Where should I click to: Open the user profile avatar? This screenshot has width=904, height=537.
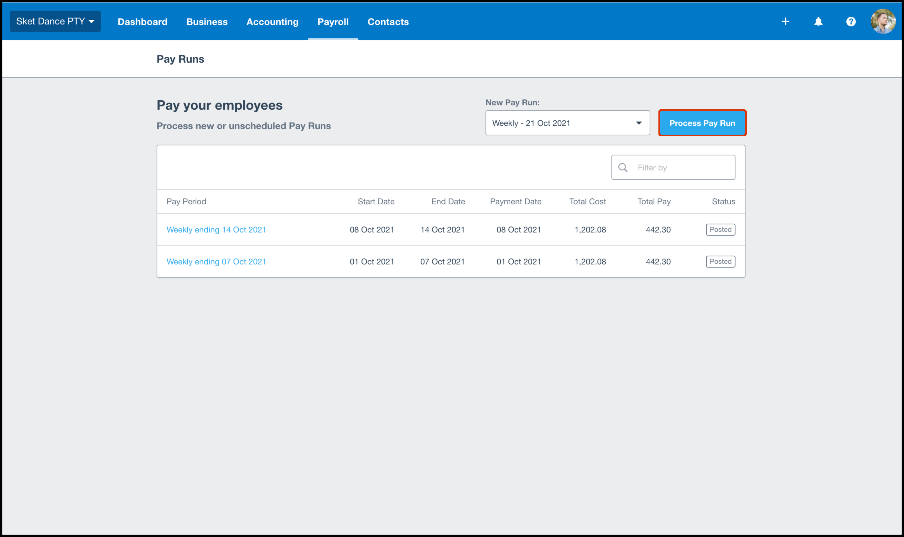click(x=883, y=21)
